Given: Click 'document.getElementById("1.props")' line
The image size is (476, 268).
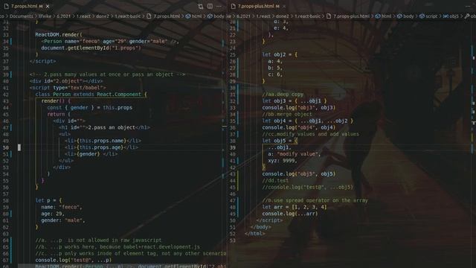Looking at the screenshot, I should click(x=91, y=48).
